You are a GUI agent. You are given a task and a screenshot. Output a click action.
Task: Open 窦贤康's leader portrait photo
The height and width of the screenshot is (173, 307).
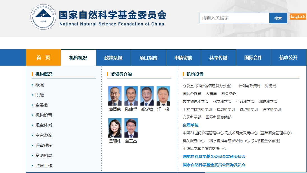click(115, 96)
